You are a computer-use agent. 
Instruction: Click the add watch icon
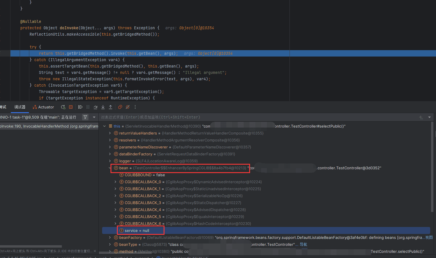click(421, 117)
